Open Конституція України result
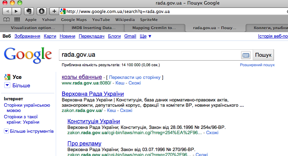The image size is (288, 156). pyautogui.click(x=94, y=121)
